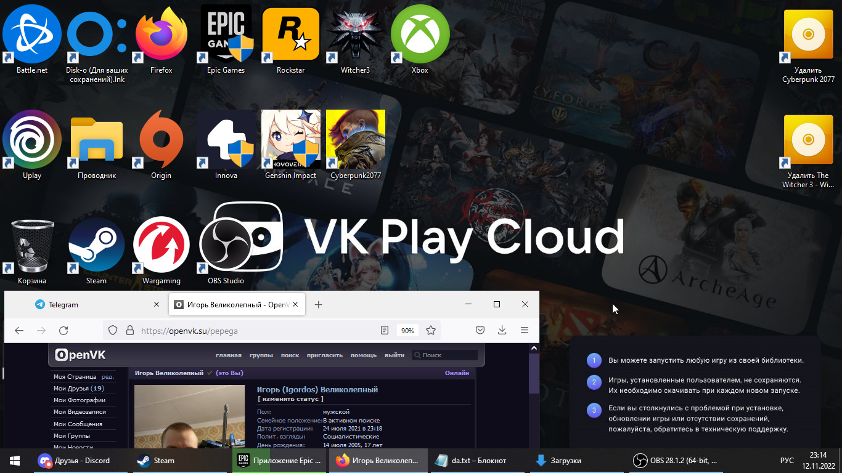Open the Firefox downloads panel

point(502,331)
